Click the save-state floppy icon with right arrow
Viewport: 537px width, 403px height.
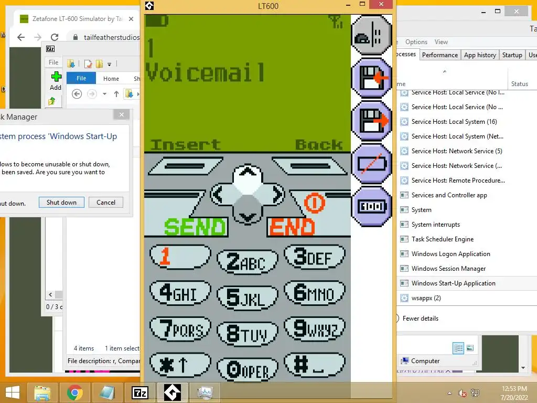point(372,121)
